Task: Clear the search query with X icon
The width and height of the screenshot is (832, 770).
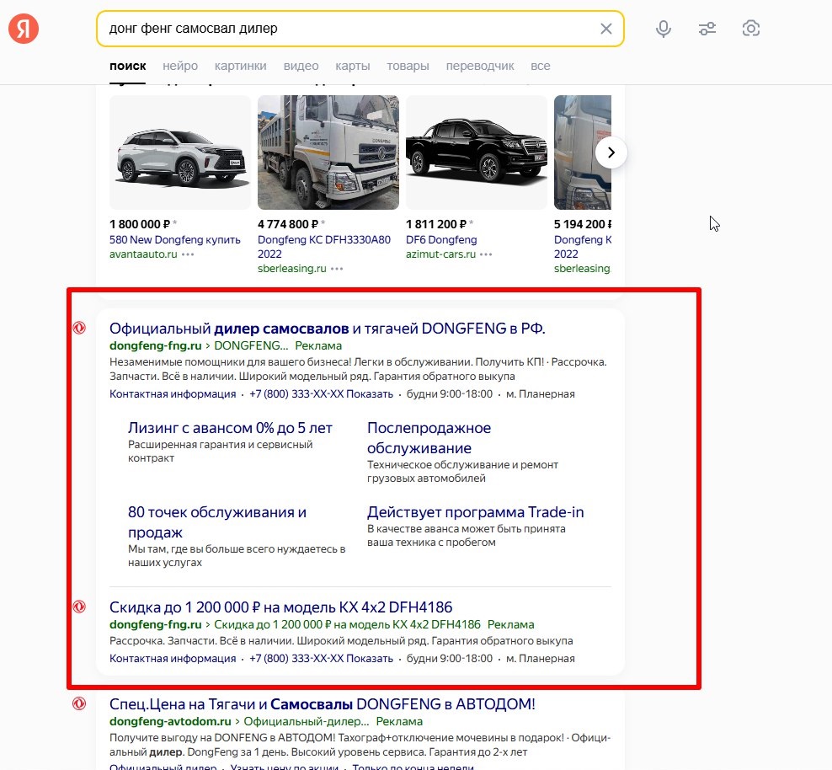Action: [x=605, y=29]
